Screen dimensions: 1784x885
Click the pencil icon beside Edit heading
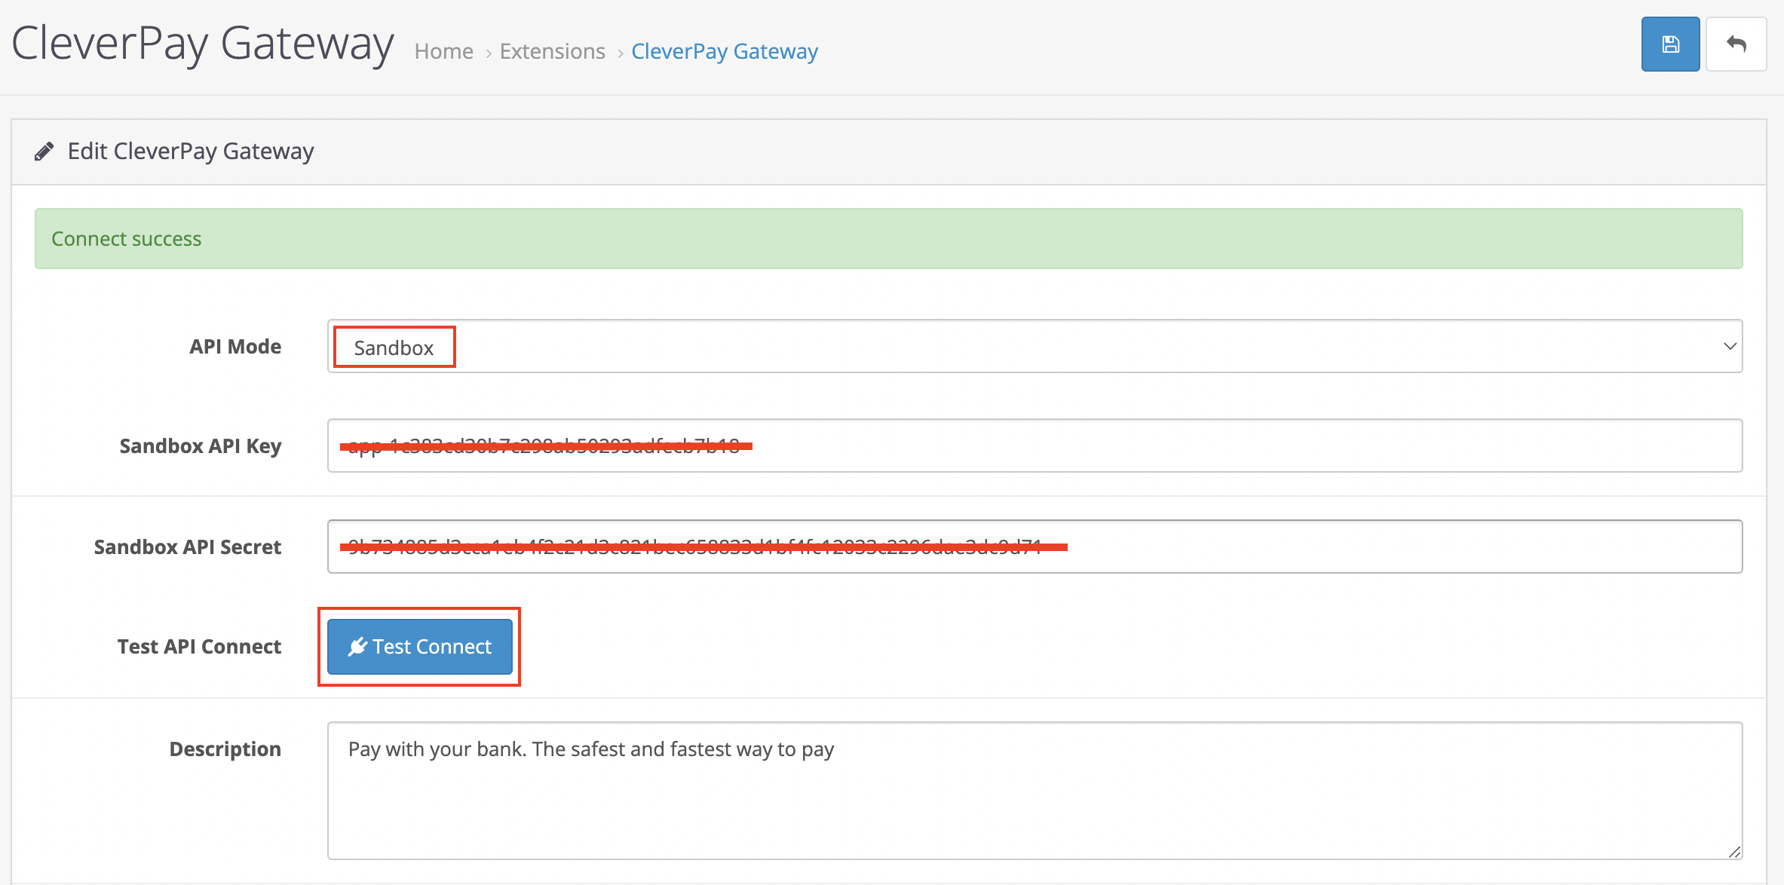(44, 152)
